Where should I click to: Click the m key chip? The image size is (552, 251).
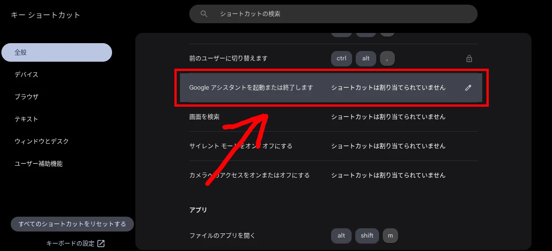(390, 236)
